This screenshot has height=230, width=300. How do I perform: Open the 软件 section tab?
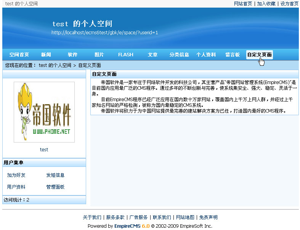tap(72, 55)
